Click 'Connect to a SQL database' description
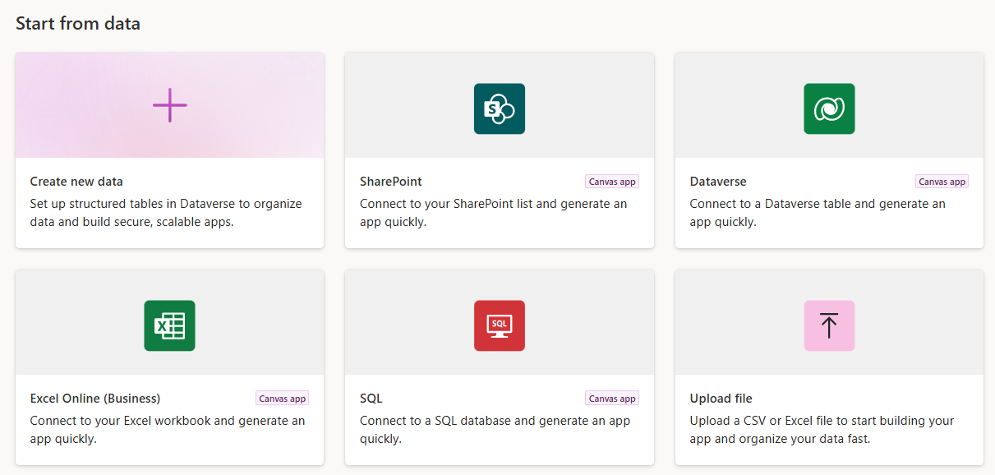 (x=495, y=430)
